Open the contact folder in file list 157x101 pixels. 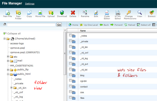(84, 87)
